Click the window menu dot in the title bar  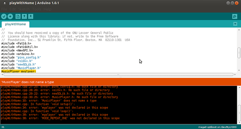coord(5,3)
